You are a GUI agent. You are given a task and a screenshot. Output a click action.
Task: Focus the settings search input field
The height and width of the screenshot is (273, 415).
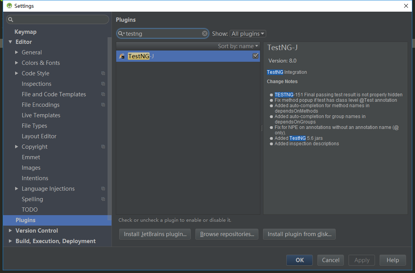point(58,19)
